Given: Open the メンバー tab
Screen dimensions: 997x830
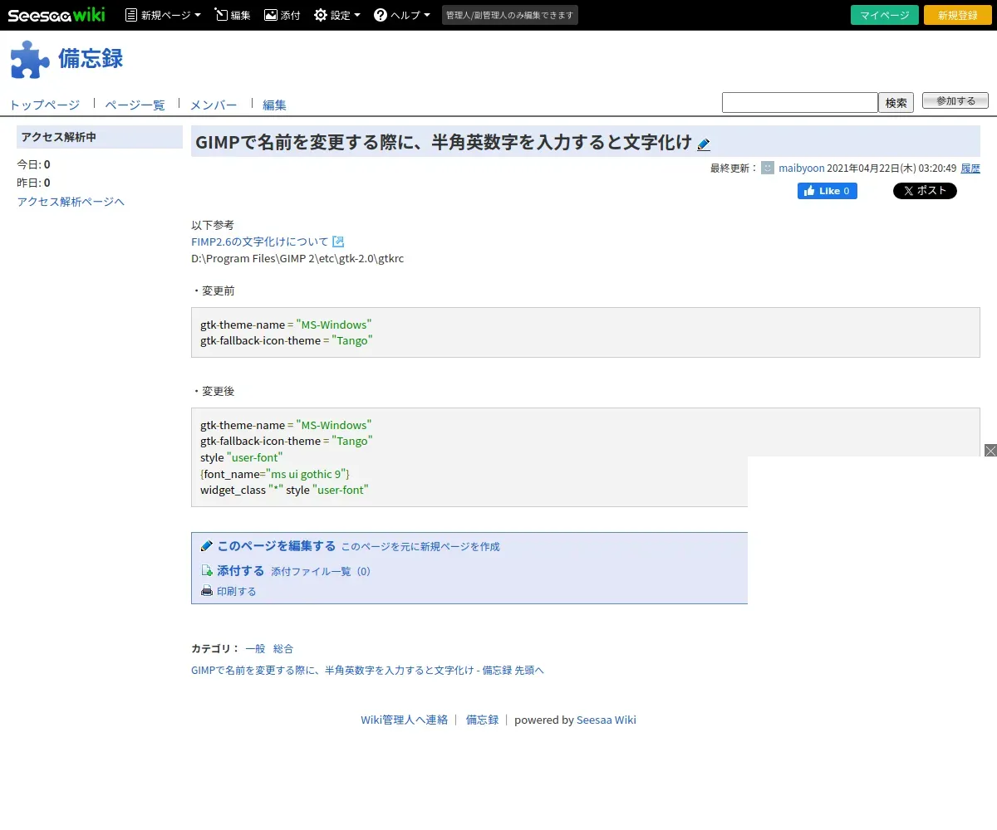Looking at the screenshot, I should [x=214, y=105].
